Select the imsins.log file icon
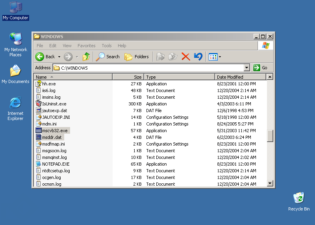Image resolution: width=315 pixels, height=225 pixels. point(38,97)
